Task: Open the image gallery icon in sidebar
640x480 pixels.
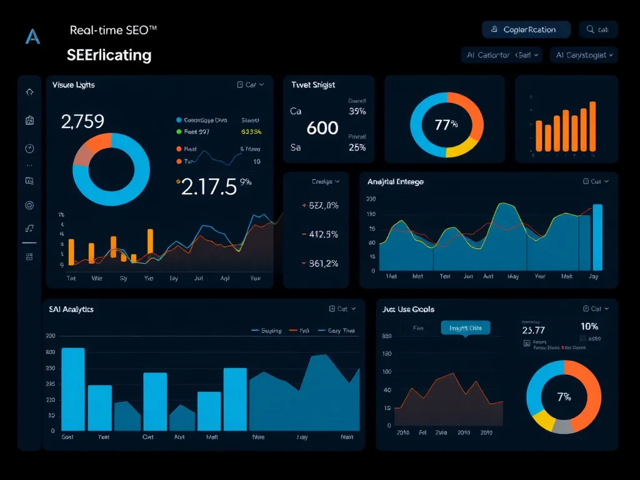Action: 29,181
